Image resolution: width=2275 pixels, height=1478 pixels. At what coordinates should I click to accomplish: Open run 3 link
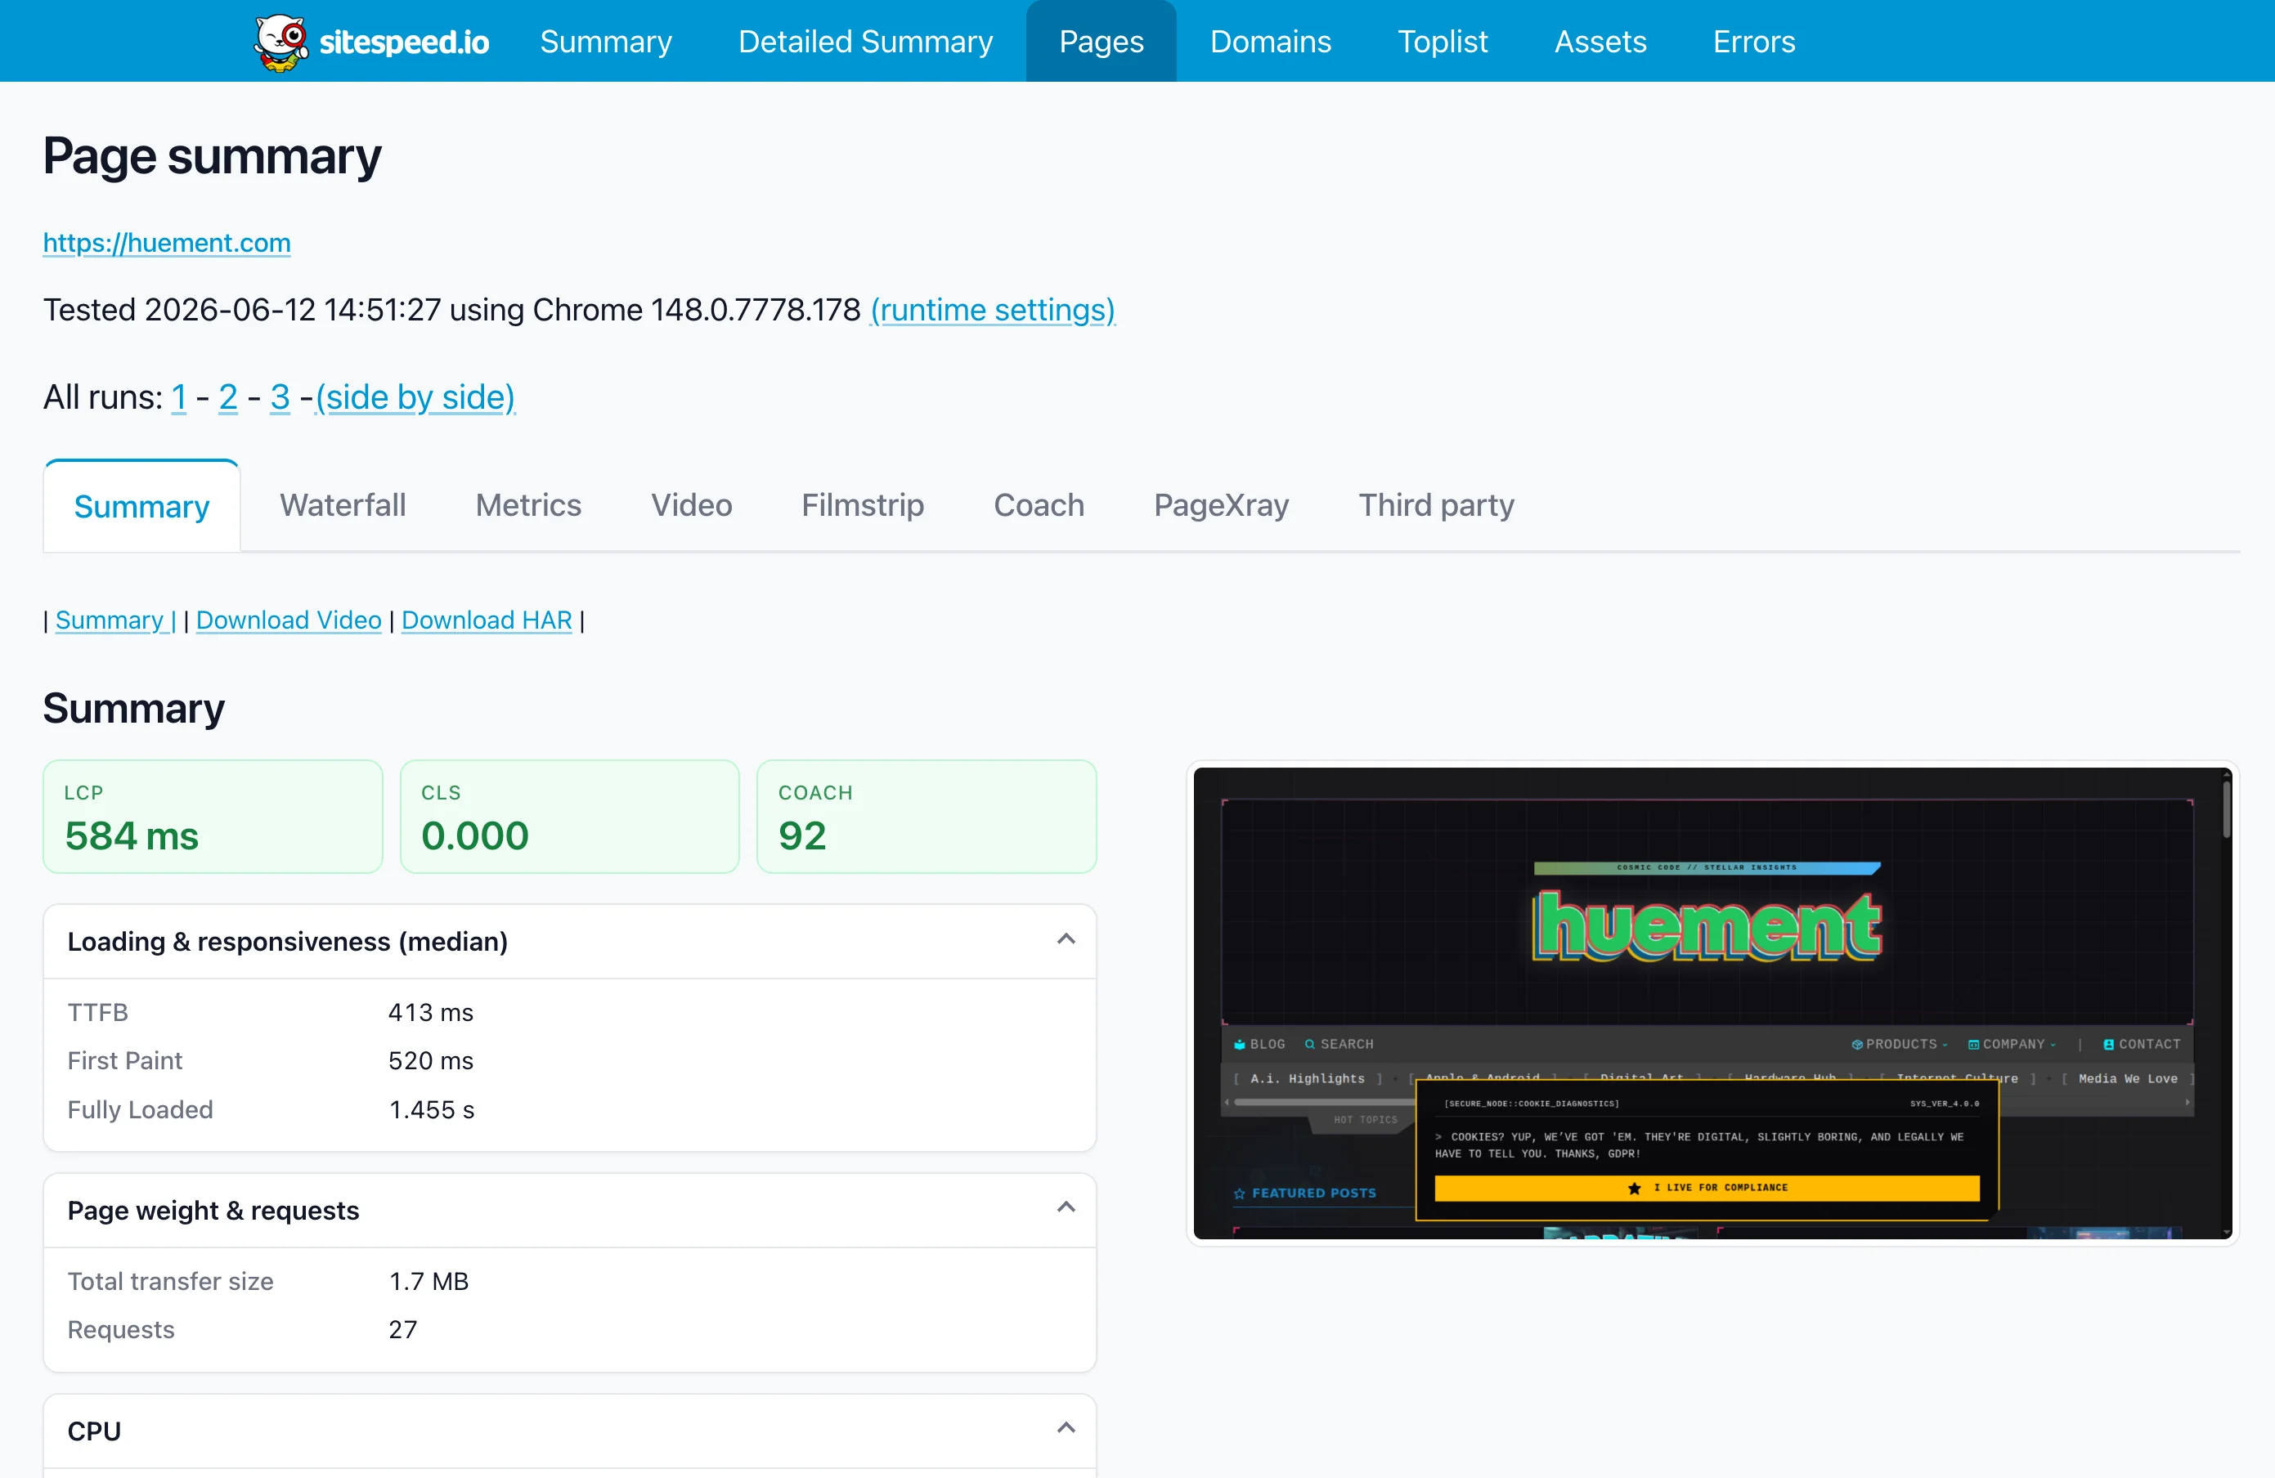(x=280, y=396)
